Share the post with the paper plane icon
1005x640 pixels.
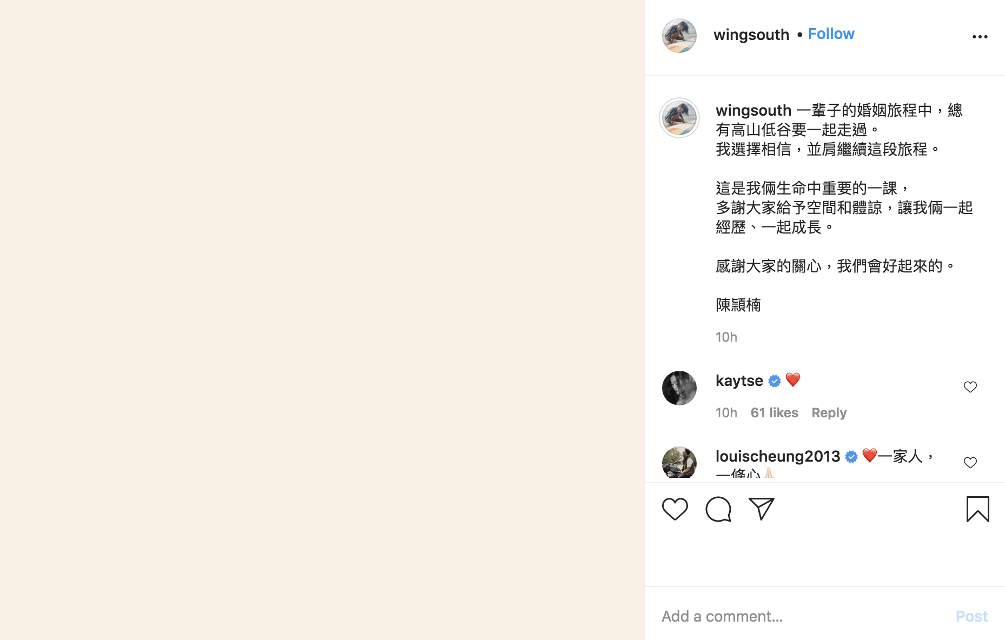coord(762,509)
